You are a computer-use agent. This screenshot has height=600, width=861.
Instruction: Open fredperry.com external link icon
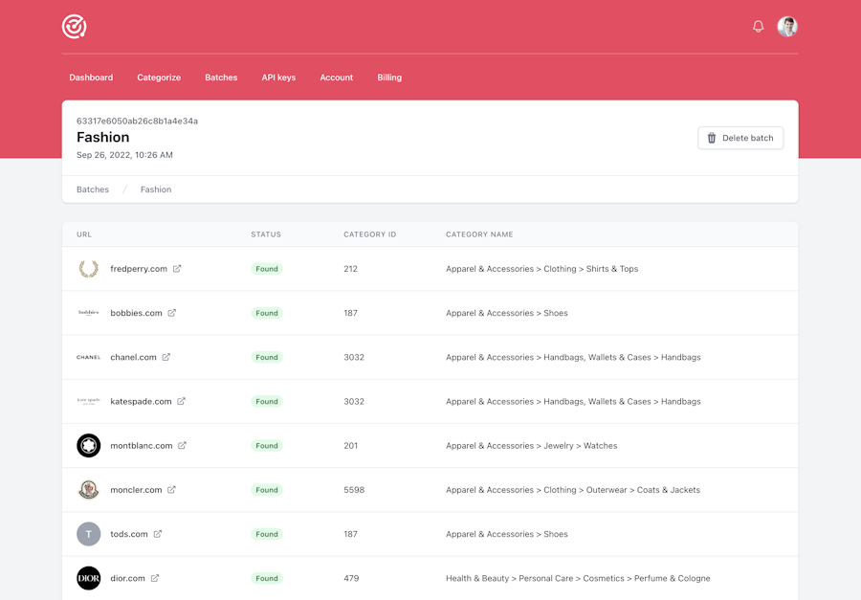point(177,269)
